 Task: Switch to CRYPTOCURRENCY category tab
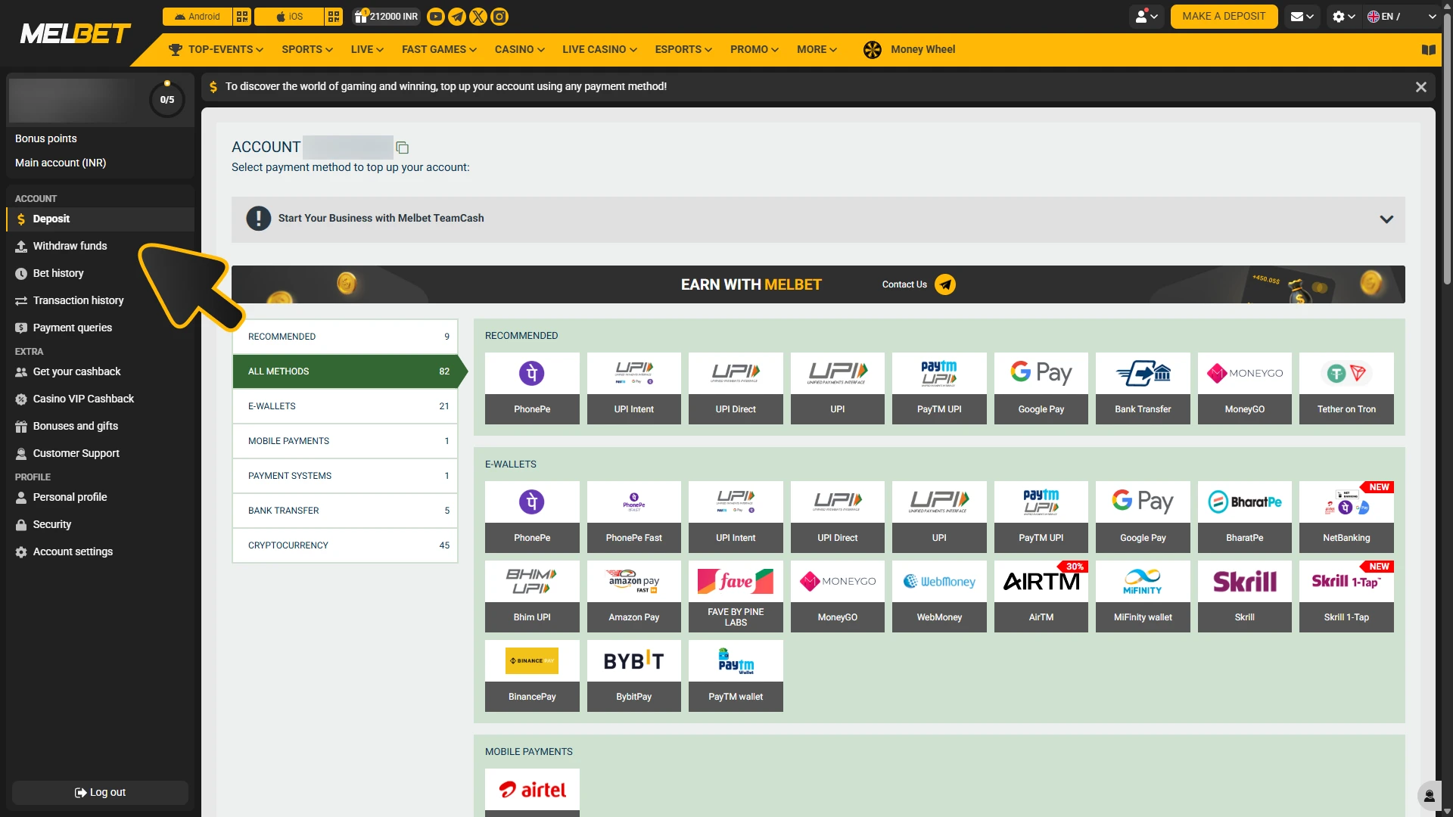pos(345,545)
